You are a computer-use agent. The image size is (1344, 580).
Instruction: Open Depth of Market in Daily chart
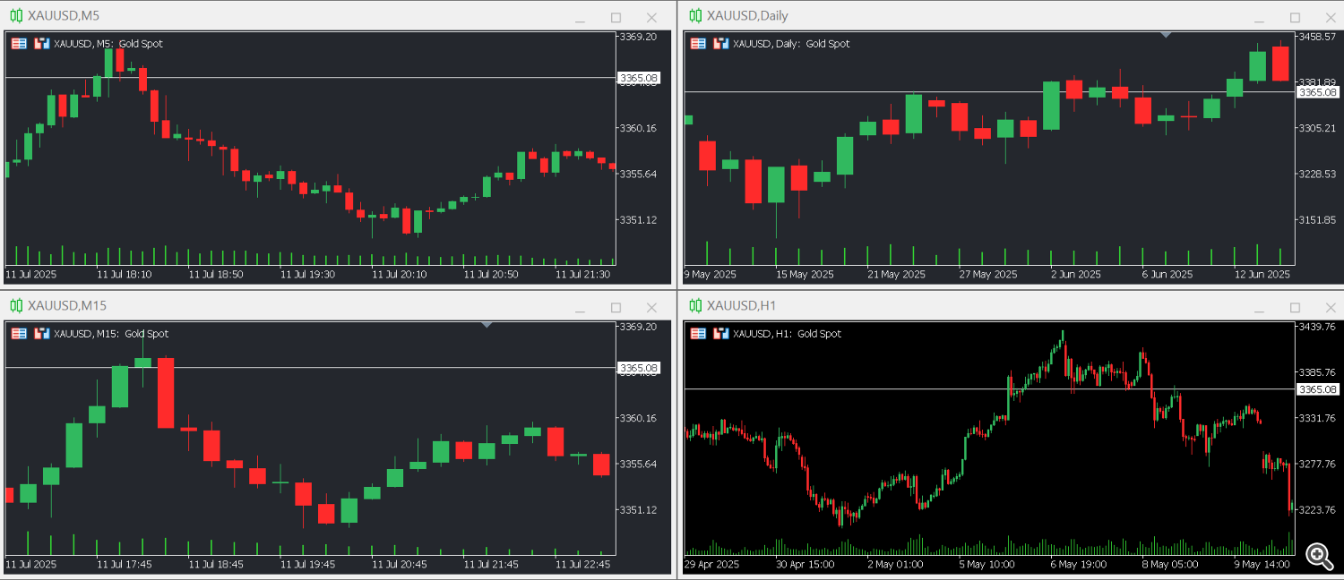720,43
